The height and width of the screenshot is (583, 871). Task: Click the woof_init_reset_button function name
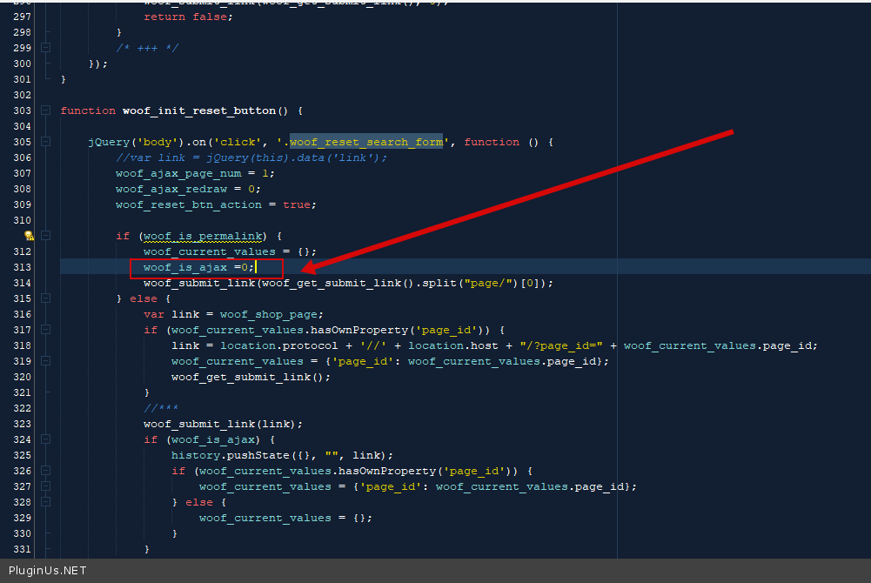click(x=199, y=111)
